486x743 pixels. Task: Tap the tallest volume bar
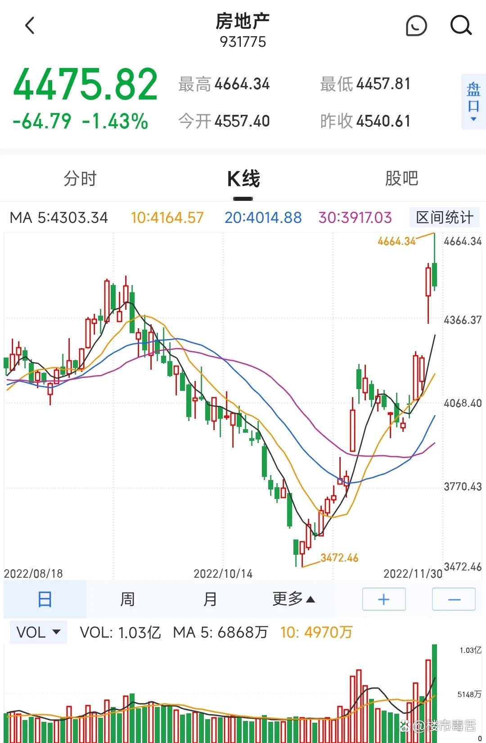[x=435, y=693]
